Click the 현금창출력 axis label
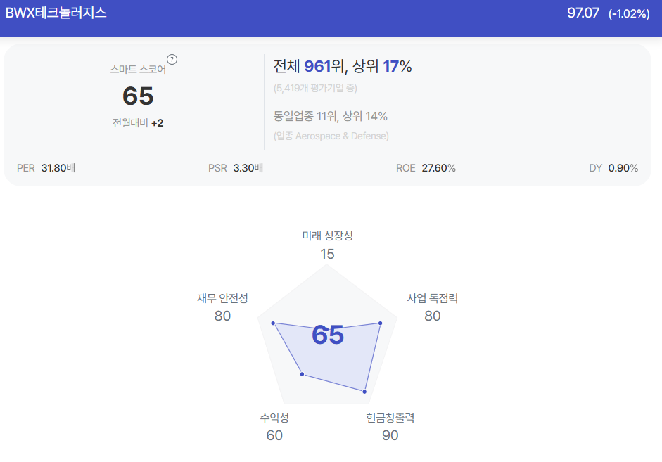The width and height of the screenshot is (662, 462). (390, 418)
